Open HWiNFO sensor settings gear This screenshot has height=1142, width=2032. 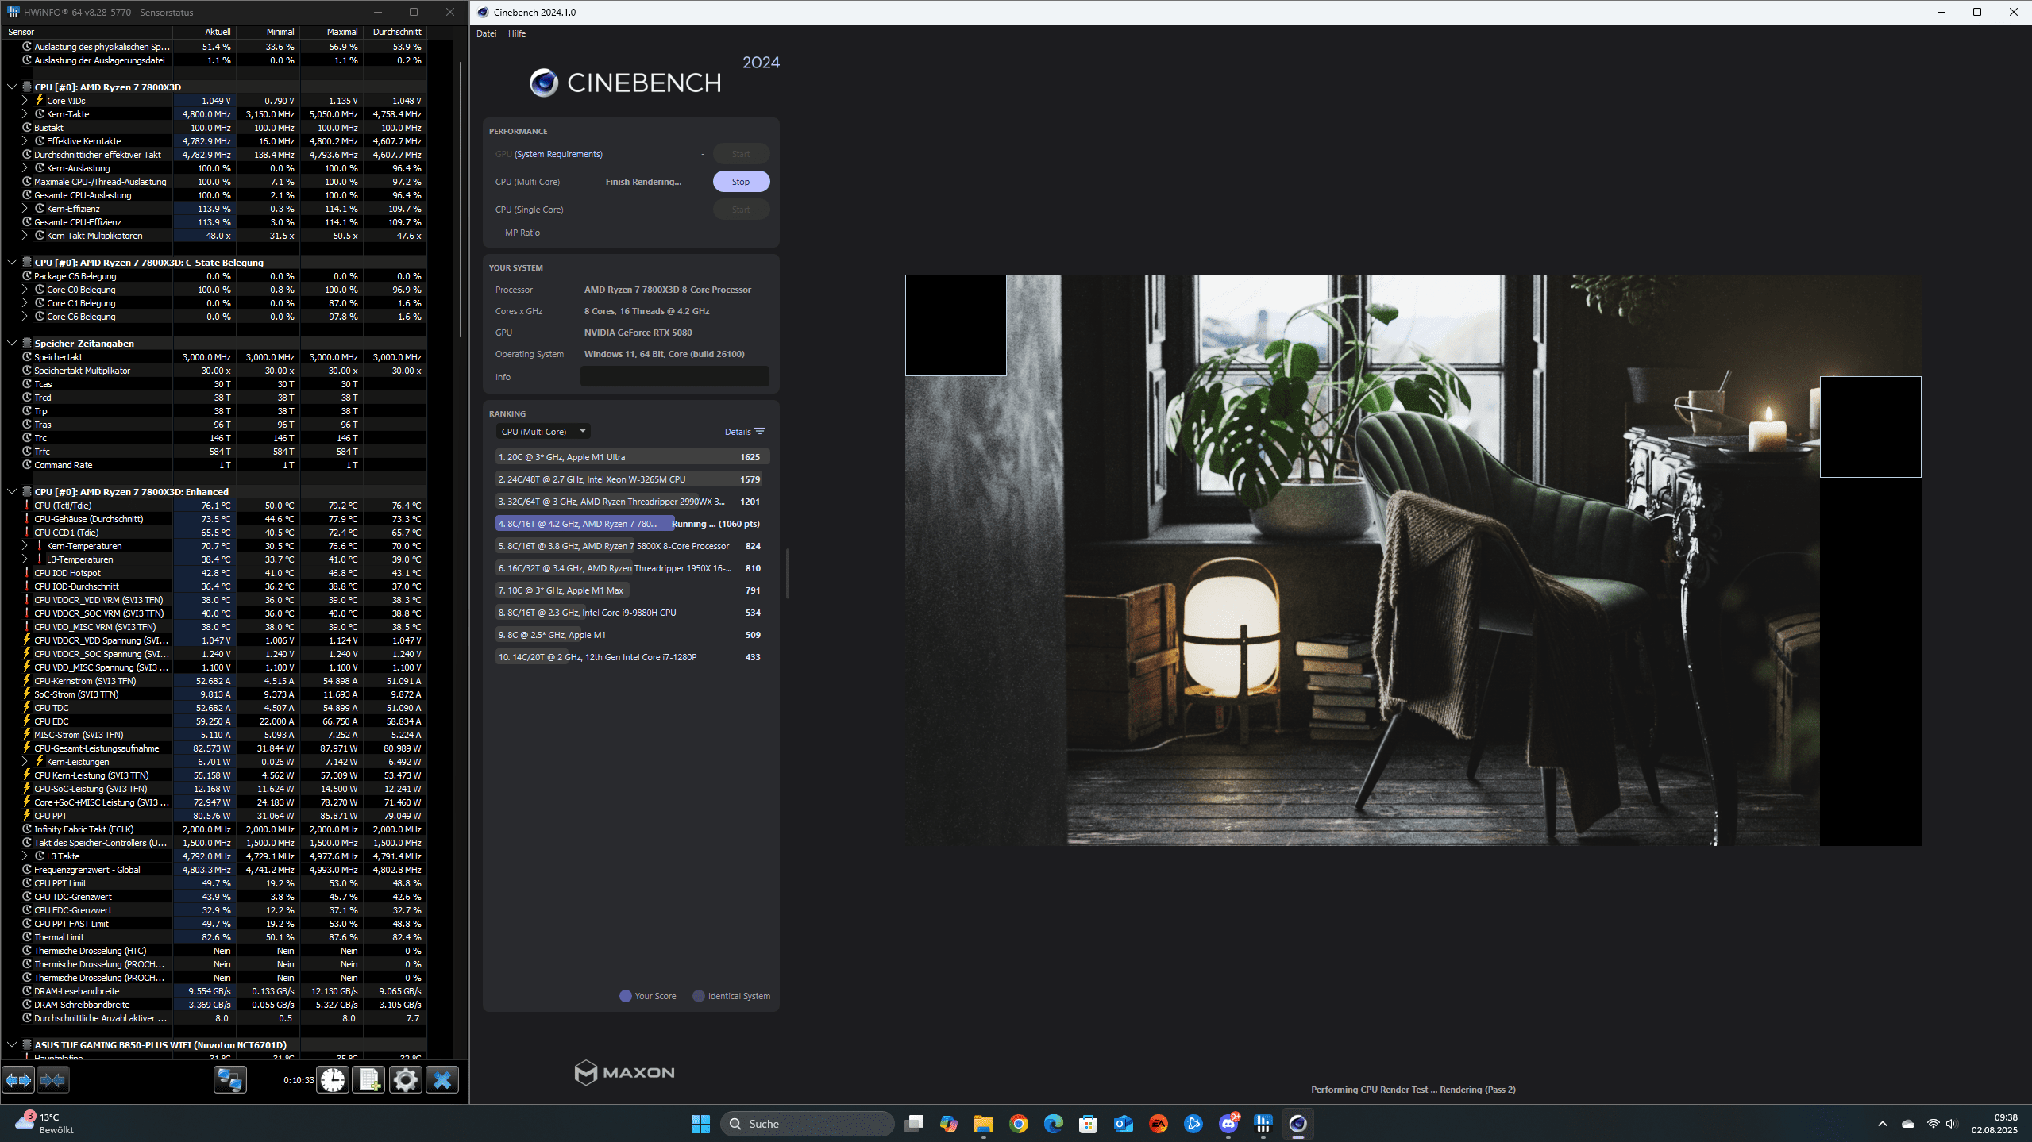pos(405,1080)
